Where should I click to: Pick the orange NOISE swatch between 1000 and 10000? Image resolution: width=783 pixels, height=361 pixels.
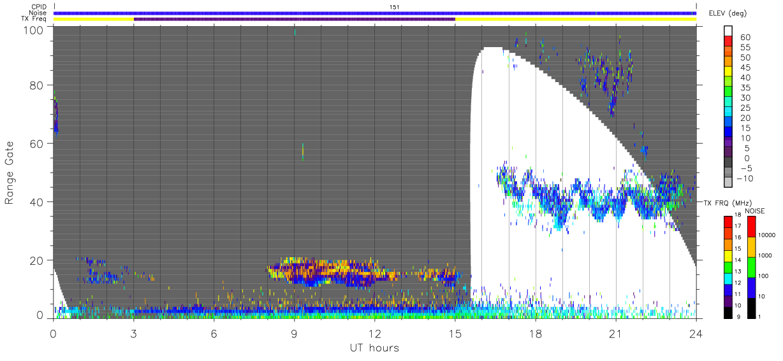point(752,248)
